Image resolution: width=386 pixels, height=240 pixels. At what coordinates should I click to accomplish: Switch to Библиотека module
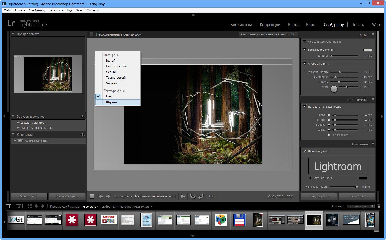pyautogui.click(x=241, y=25)
